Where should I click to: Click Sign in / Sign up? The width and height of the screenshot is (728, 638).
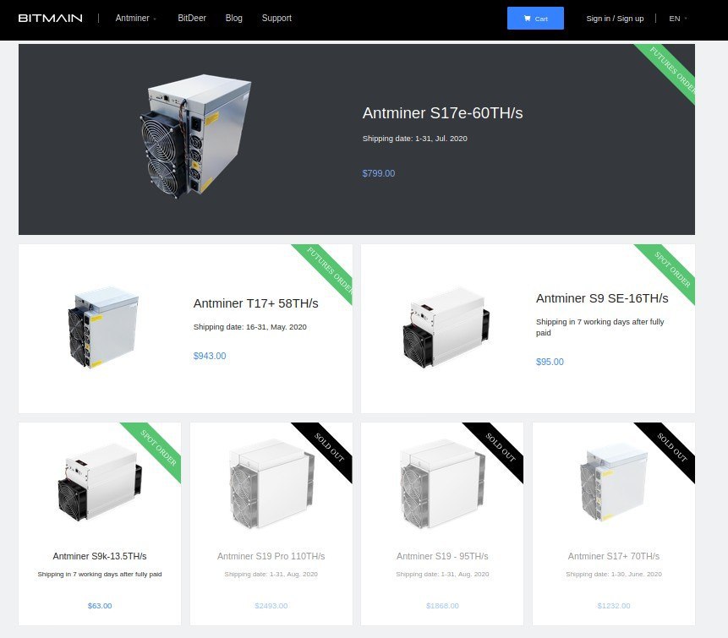(x=615, y=19)
